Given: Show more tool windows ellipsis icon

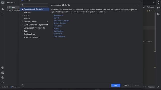Looking at the screenshot, I should click(3, 14).
